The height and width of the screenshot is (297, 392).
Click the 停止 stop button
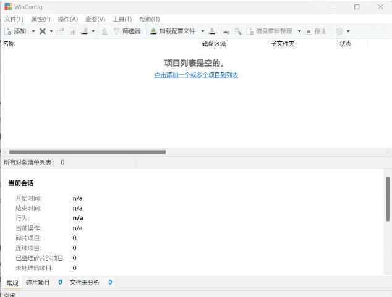(316, 31)
